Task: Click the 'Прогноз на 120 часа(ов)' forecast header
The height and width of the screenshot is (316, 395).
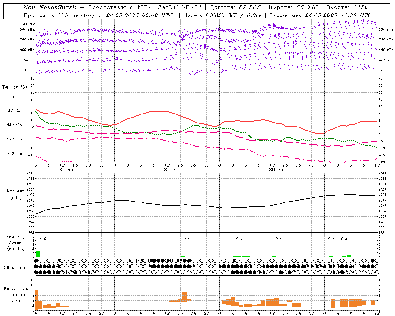Action: pyautogui.click(x=59, y=15)
